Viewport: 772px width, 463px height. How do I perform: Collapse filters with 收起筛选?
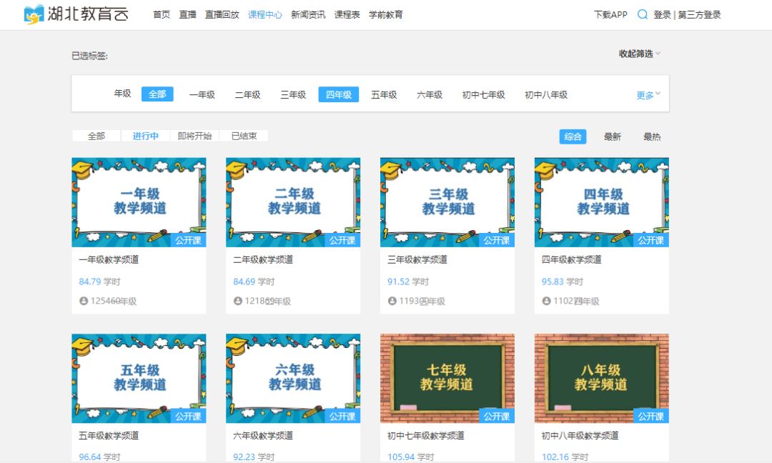pyautogui.click(x=639, y=54)
